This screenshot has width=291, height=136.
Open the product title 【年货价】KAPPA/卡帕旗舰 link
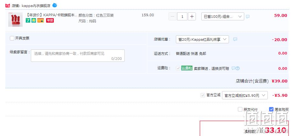tap(51, 15)
